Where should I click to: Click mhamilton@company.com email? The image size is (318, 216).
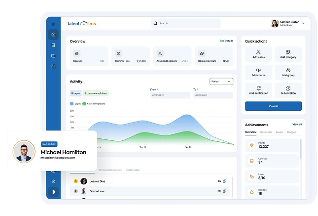tap(58, 158)
